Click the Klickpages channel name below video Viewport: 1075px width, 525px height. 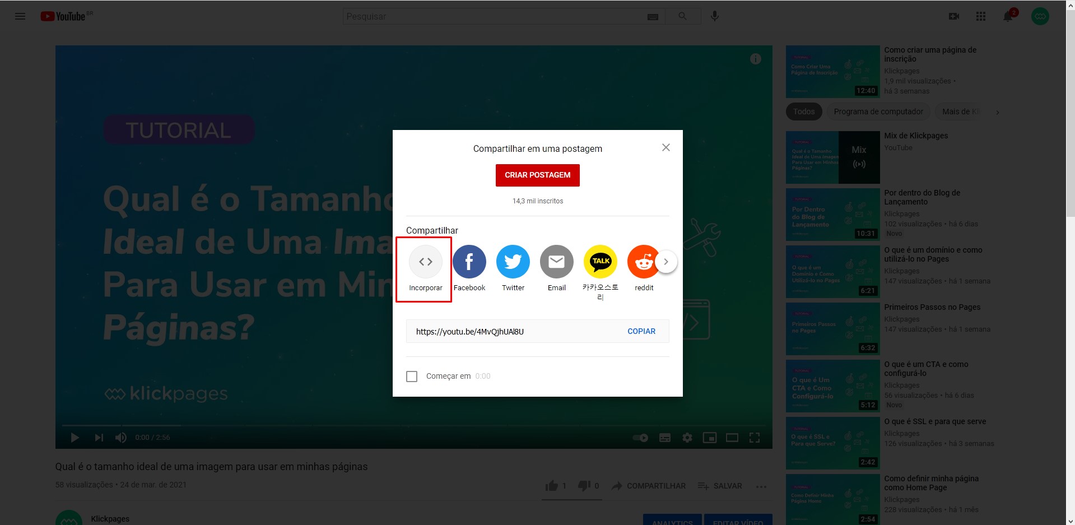tap(110, 519)
